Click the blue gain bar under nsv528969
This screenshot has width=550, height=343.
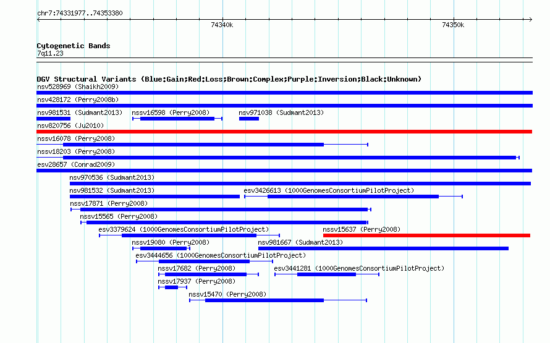coord(284,93)
